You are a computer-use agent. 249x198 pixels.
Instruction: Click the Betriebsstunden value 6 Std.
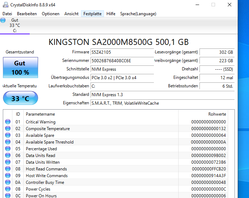217,86
